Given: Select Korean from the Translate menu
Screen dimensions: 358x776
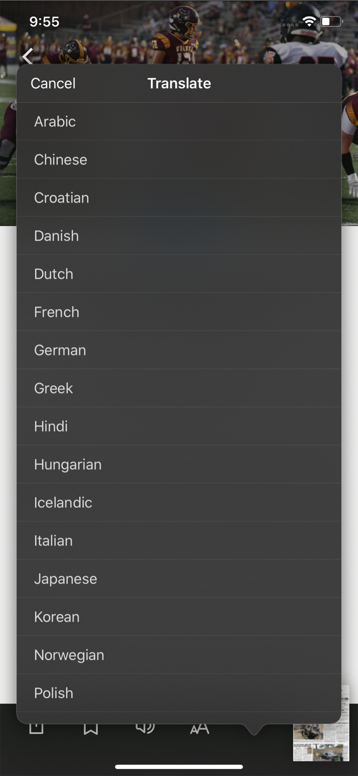Looking at the screenshot, I should 57,617.
